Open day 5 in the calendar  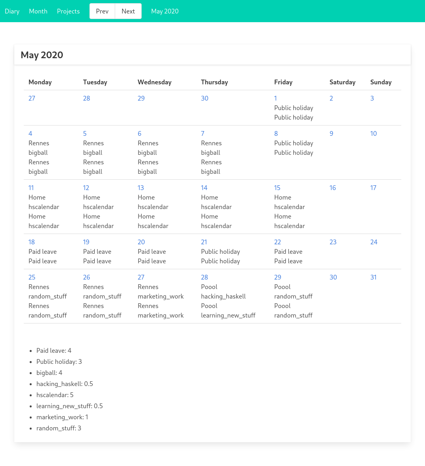coord(85,134)
